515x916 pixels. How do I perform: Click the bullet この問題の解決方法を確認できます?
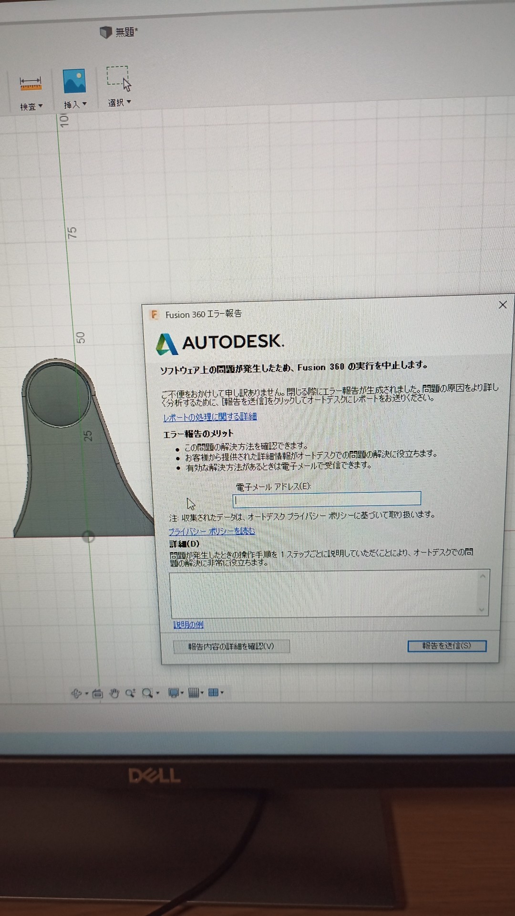tap(246, 447)
